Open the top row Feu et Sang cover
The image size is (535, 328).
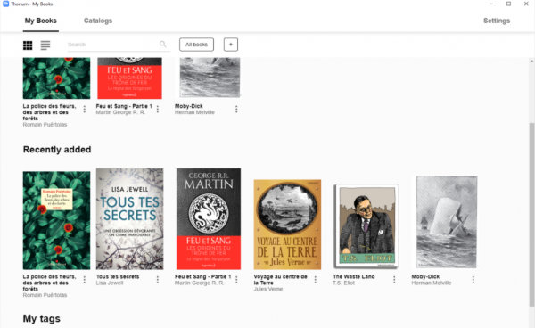coord(129,78)
